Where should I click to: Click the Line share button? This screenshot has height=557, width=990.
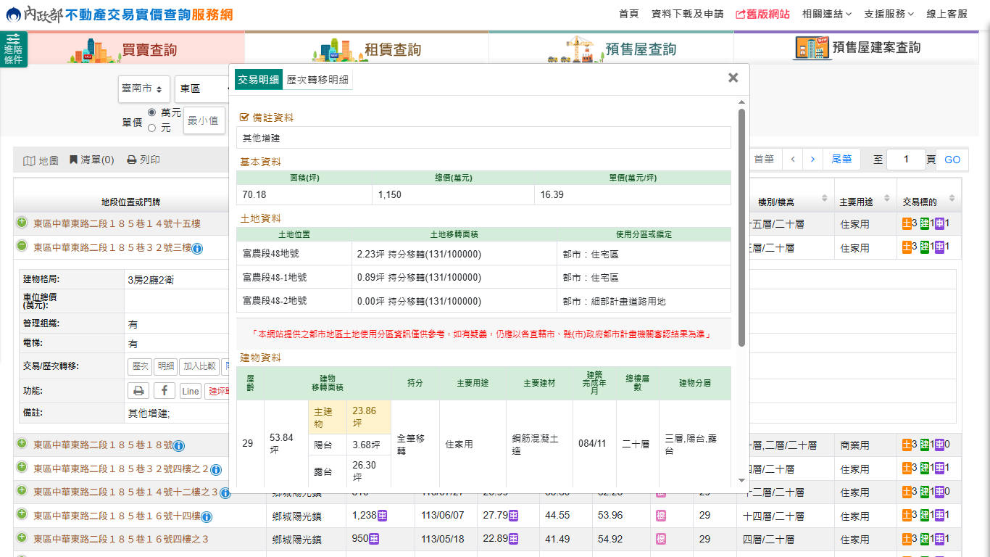click(x=190, y=391)
